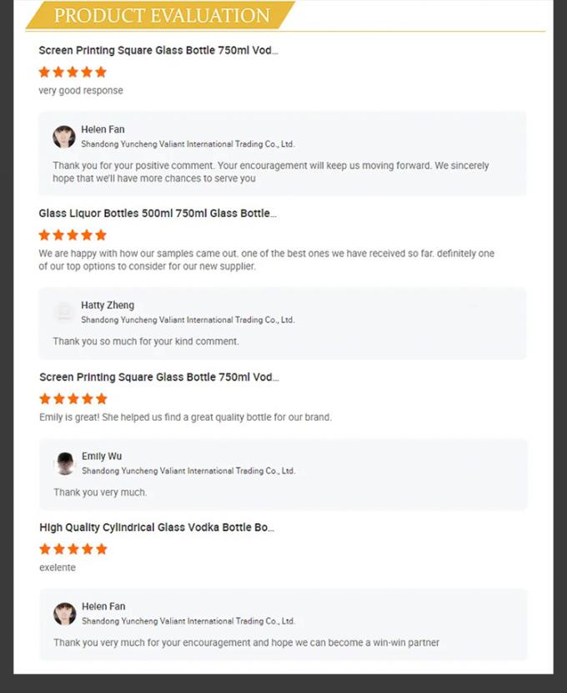Open the Screen Printing bottle title above Emily's review
The image size is (567, 693).
(x=158, y=377)
